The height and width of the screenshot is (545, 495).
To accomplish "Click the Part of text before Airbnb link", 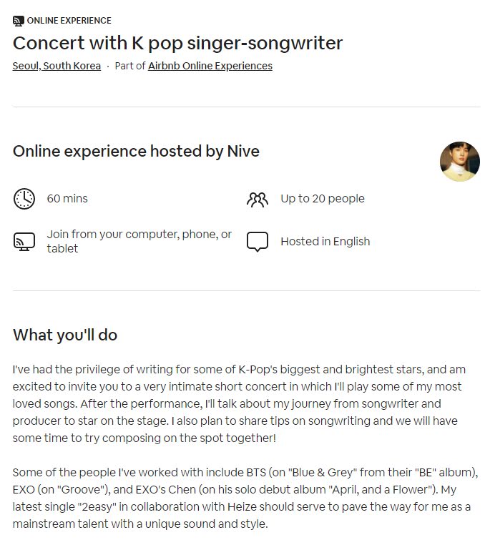I will coord(130,66).
